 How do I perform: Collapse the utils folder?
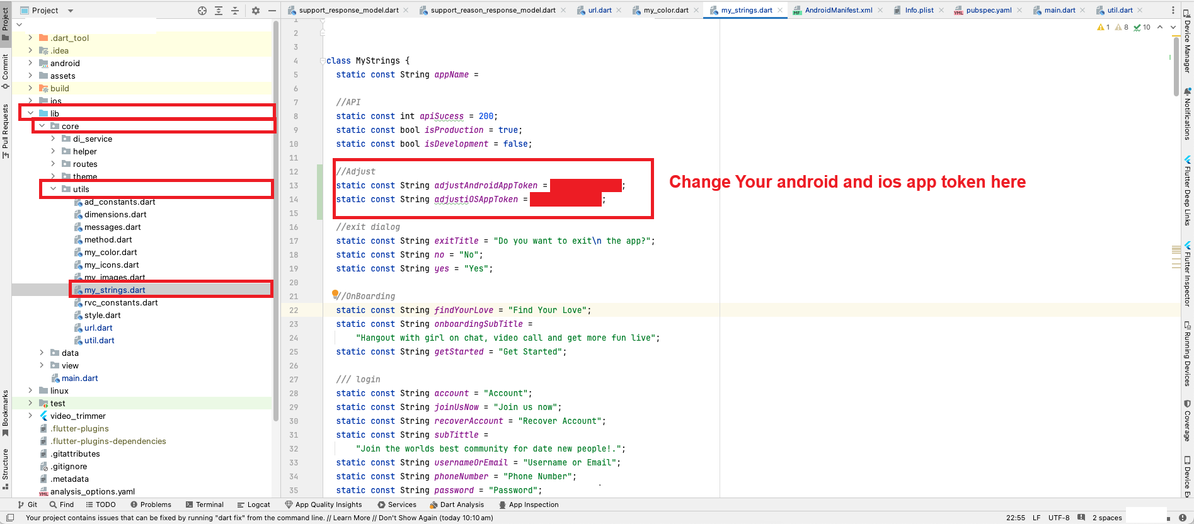(54, 189)
